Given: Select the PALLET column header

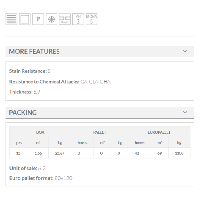Looking at the screenshot, I should [99, 132].
